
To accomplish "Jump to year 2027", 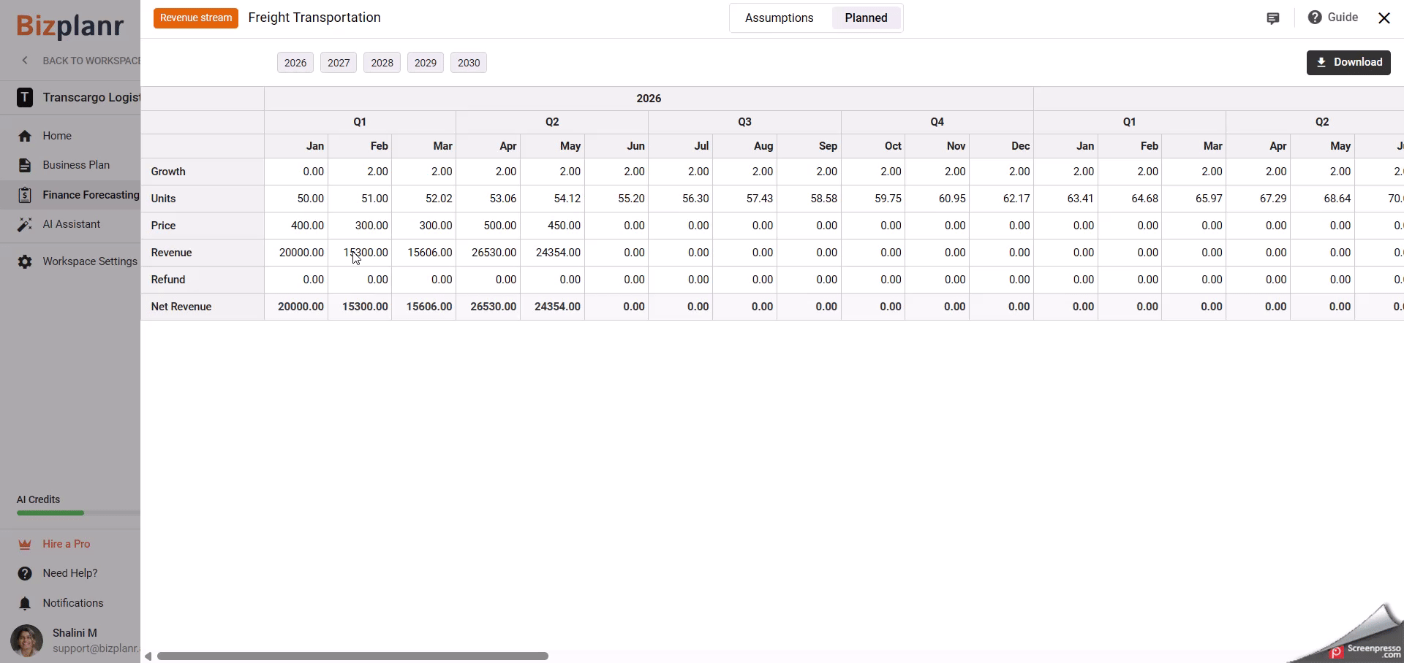I will [339, 63].
